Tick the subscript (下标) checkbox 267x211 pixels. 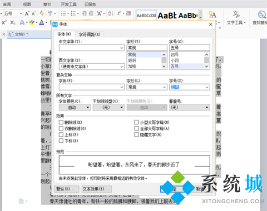(61, 140)
